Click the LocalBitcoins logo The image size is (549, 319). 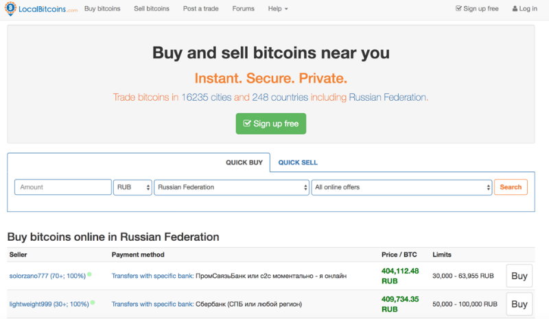[x=41, y=9]
